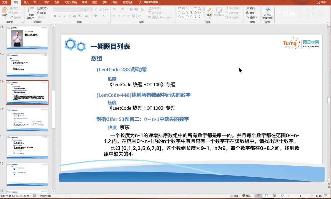
Task: Switch to the Review (审阅) tab
Action: point(84,2)
